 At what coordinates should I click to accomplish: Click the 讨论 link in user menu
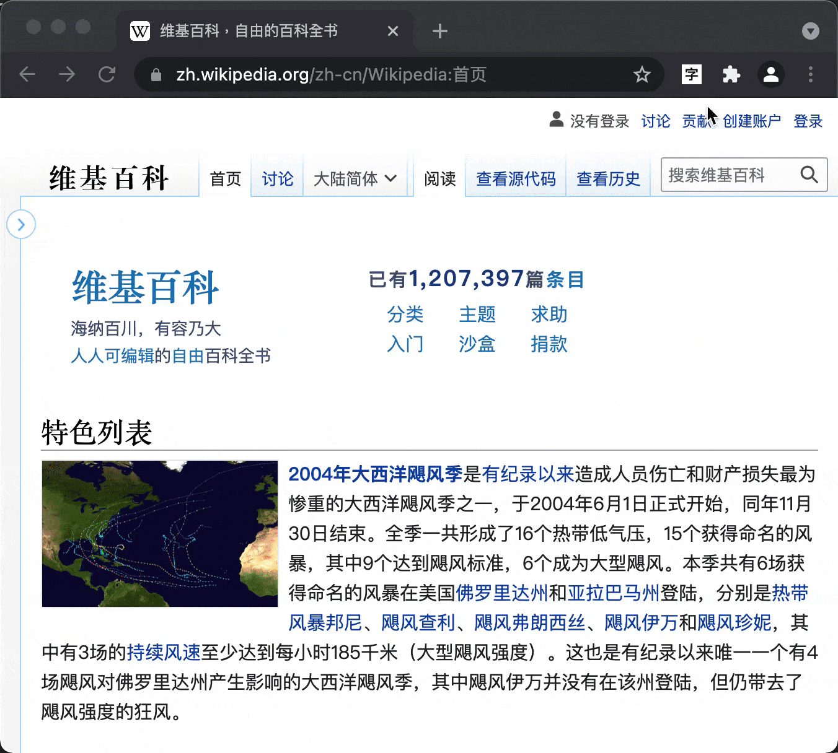[x=656, y=121]
